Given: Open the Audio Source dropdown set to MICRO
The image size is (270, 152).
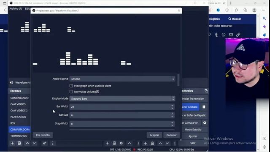Looking at the screenshot, I should [122, 79].
